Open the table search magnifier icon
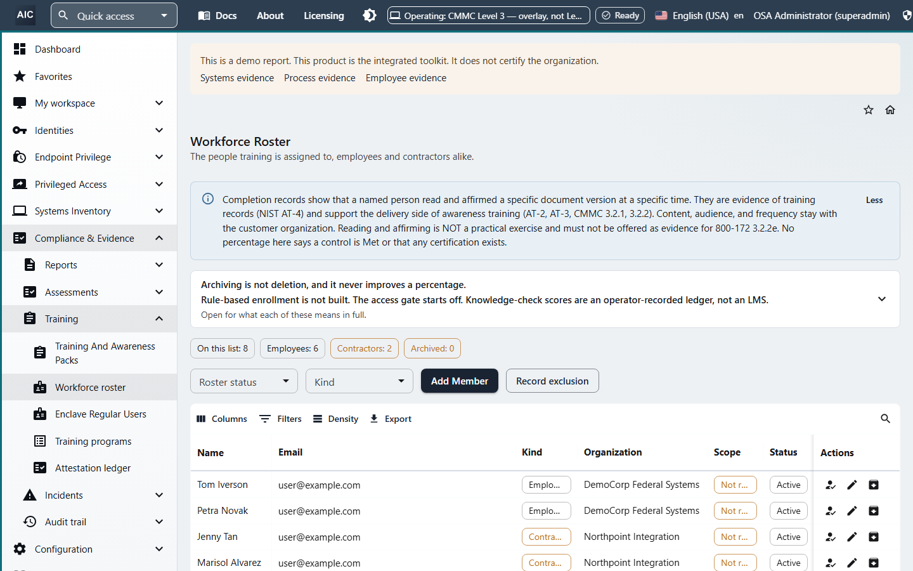Image resolution: width=913 pixels, height=571 pixels. click(x=886, y=419)
